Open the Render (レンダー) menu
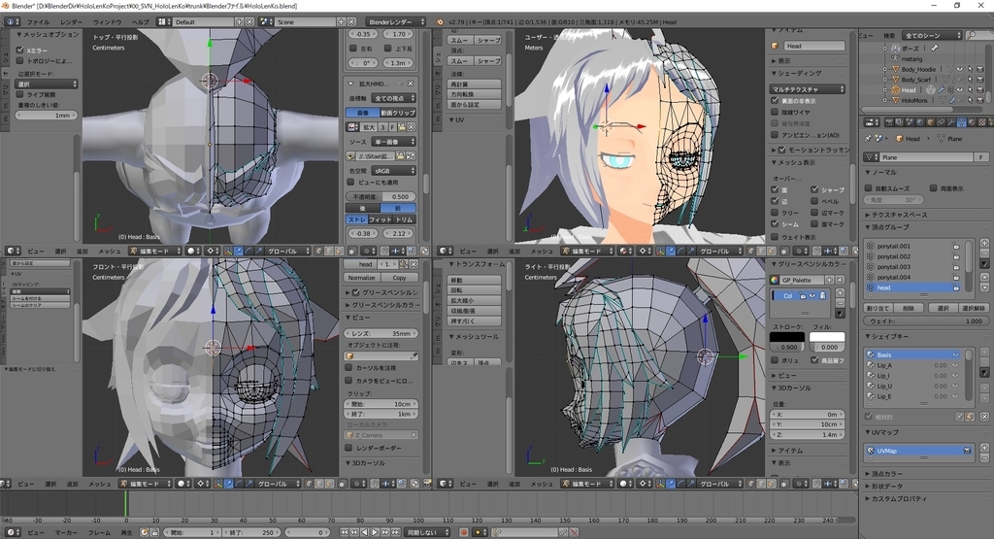The image size is (994, 539). click(71, 21)
